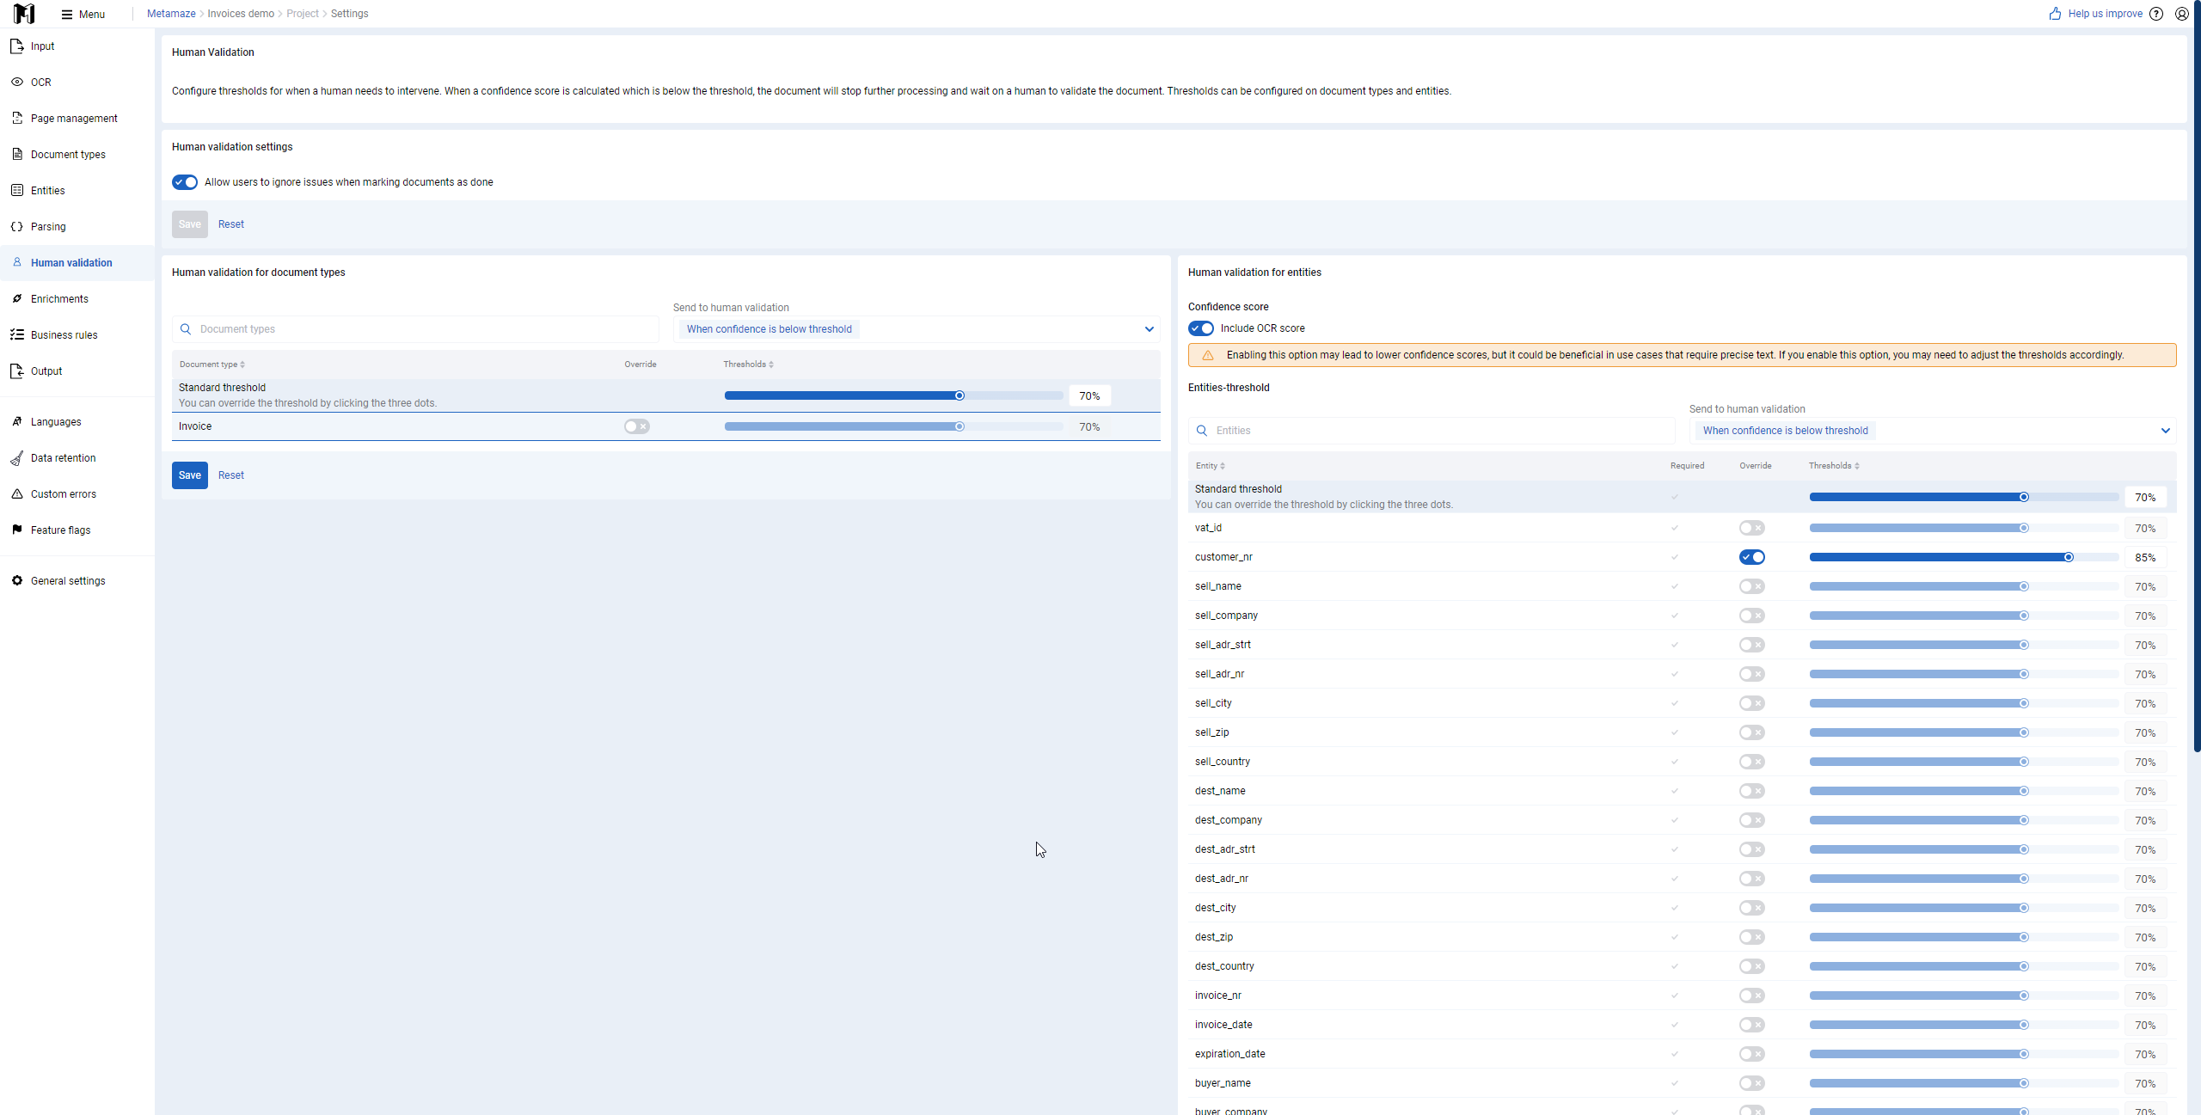Enable override for sell_name entity
This screenshot has height=1115, width=2201.
click(1752, 586)
